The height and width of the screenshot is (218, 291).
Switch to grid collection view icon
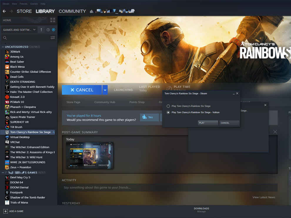pyautogui.click(x=53, y=20)
